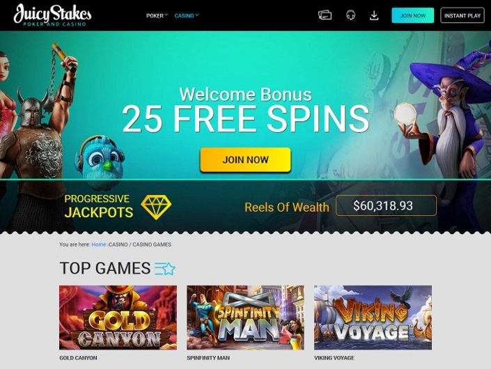Open the Viking Voyage game thumbnail
Viewport: 491px width, 369px height.
[x=373, y=317]
